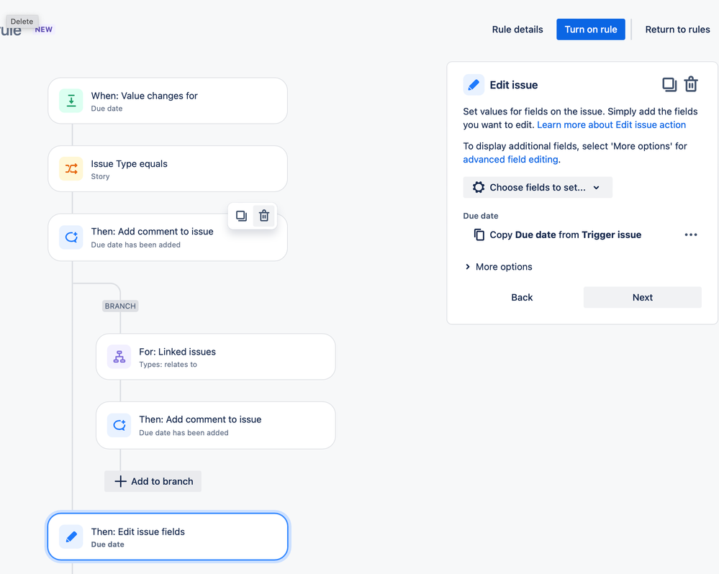The image size is (719, 574).
Task: Add to branch
Action: (x=153, y=481)
